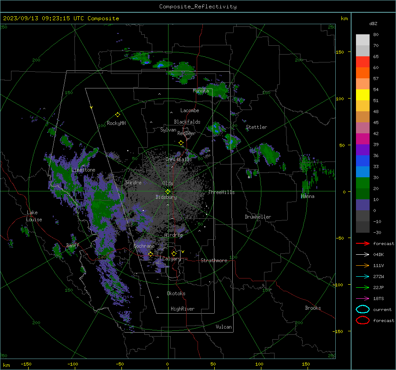Screen dimensions: 396x370
Task: Click the 18TS legend label
Action: (x=378, y=299)
